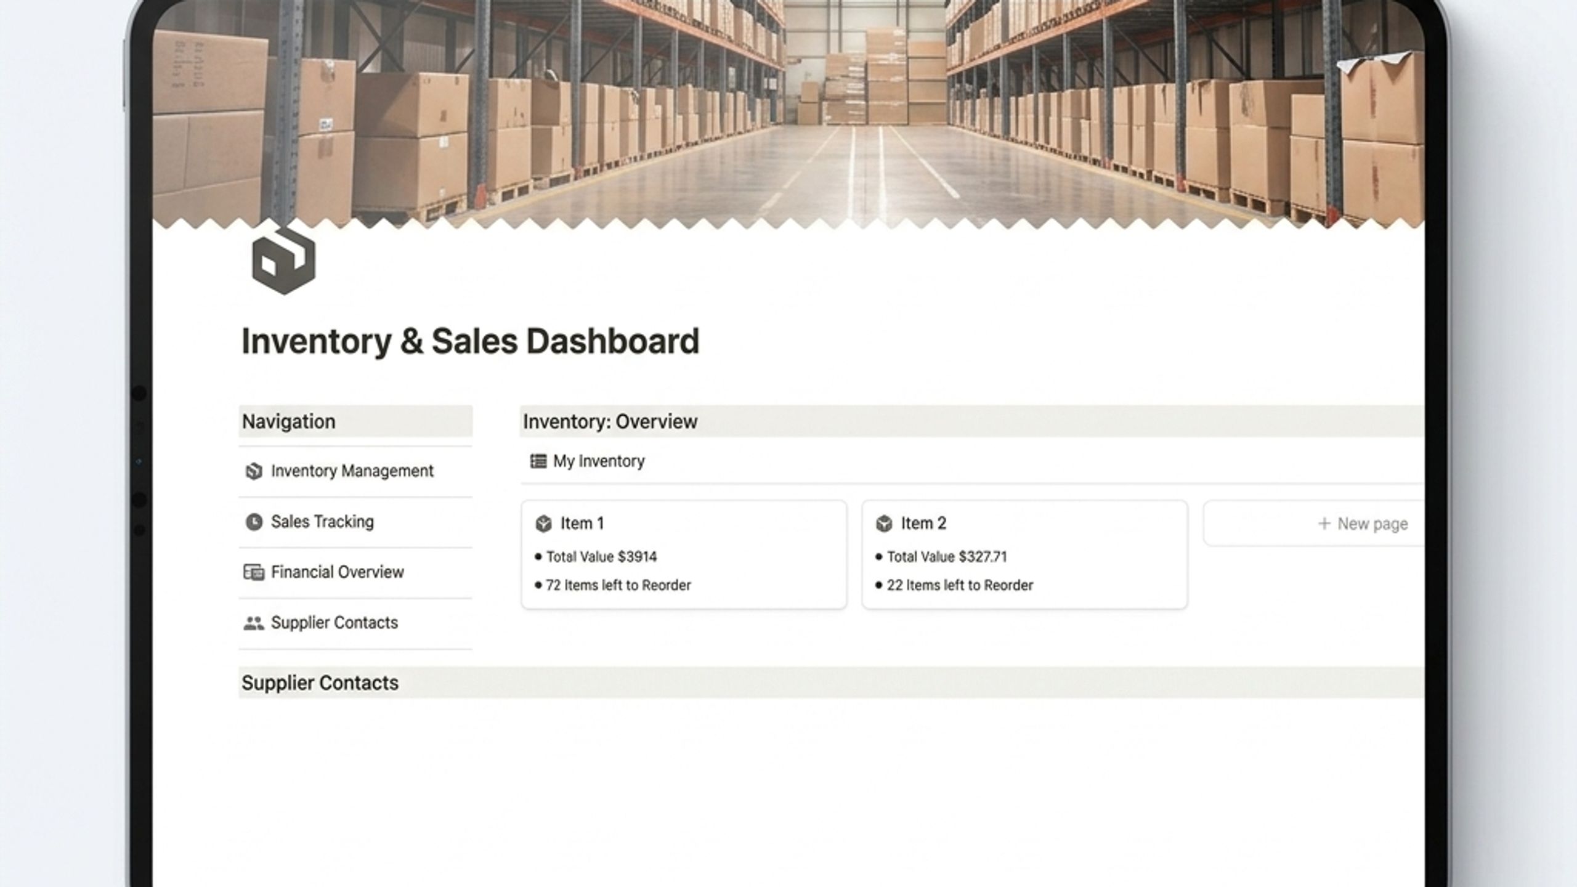The height and width of the screenshot is (887, 1577).
Task: Click Total Value $327.71 text
Action: pos(947,557)
